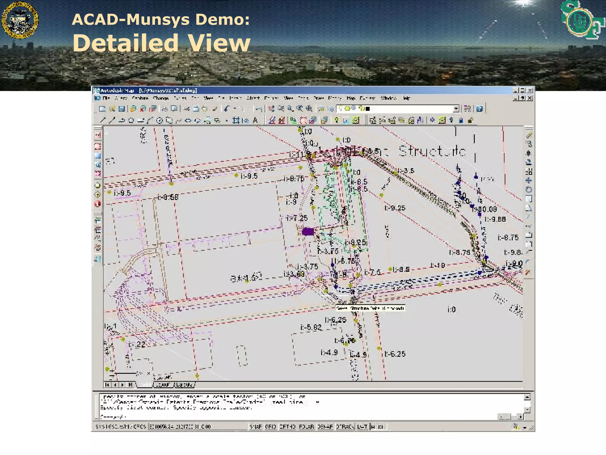The height and width of the screenshot is (455, 606).
Task: Select the Circle draw tool
Action: [x=159, y=120]
